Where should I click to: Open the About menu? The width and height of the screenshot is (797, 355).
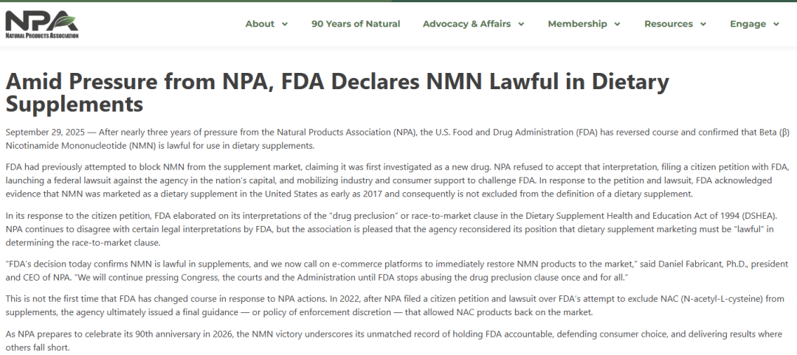tap(260, 24)
